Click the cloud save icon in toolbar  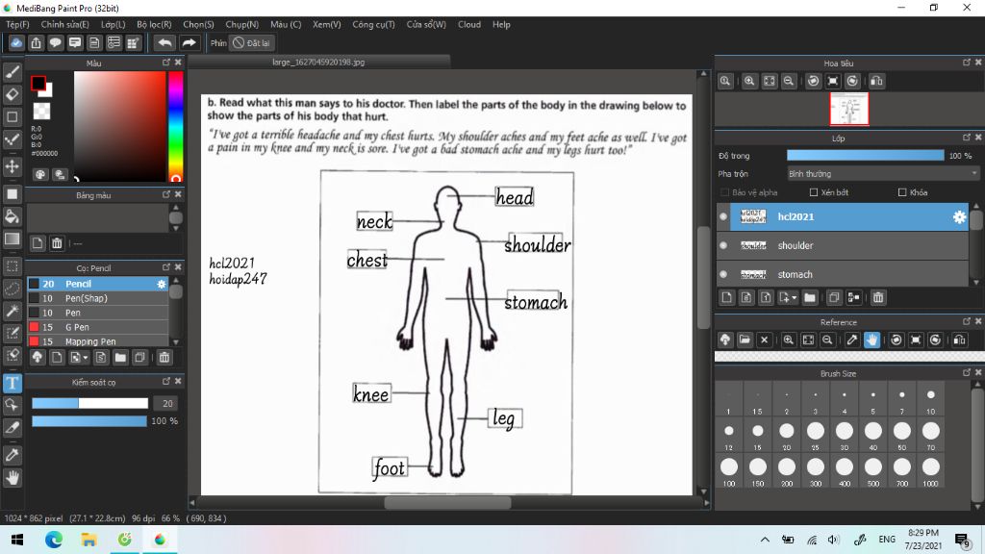16,42
